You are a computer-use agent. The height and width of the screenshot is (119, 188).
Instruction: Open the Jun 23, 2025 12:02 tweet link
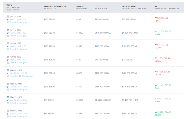pyautogui.click(x=18, y=20)
